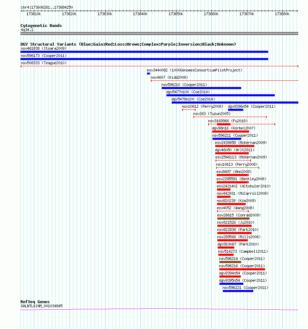Open nsv3169966 (Fu2018) variant
The height and width of the screenshot is (329, 308).
(228, 121)
